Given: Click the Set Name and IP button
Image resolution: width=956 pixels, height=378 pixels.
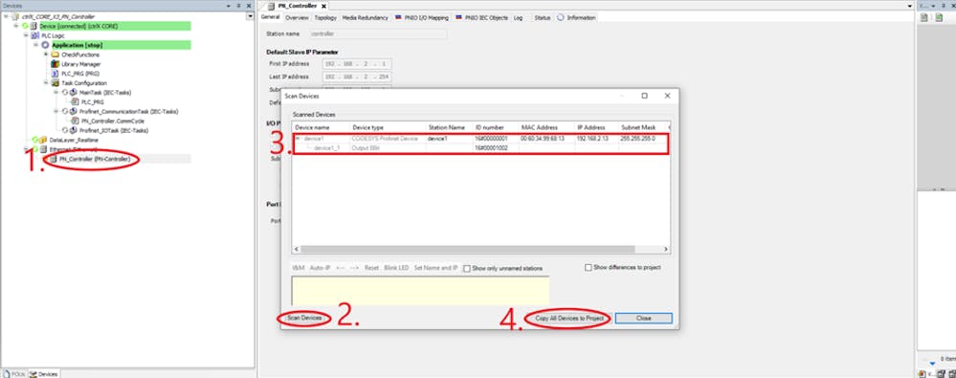Looking at the screenshot, I should [x=436, y=268].
